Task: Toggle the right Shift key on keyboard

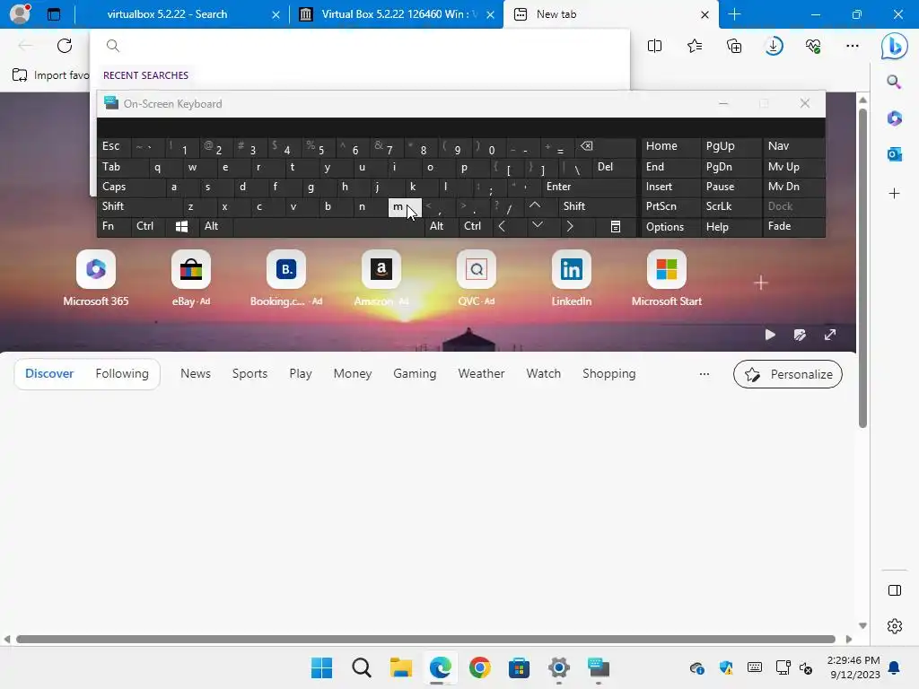Action: [597, 206]
